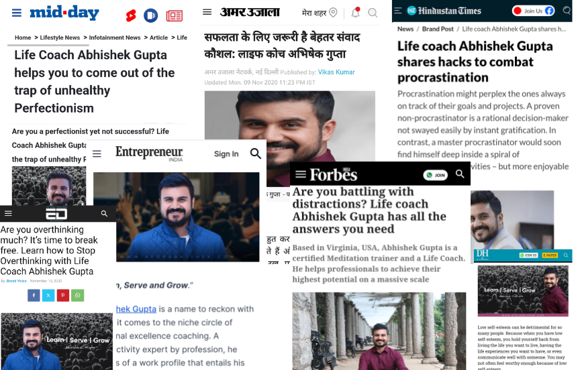Click the mid-day e-paper newspaper icon

(175, 16)
